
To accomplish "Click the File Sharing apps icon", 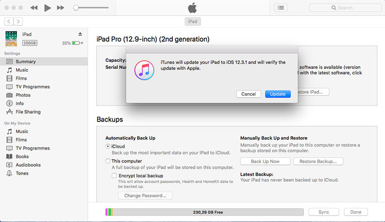I will pos(9,112).
